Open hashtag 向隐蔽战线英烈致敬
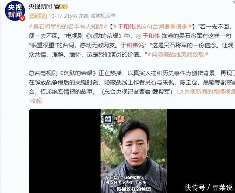Viewport: 235px width, 193px height. point(178,55)
